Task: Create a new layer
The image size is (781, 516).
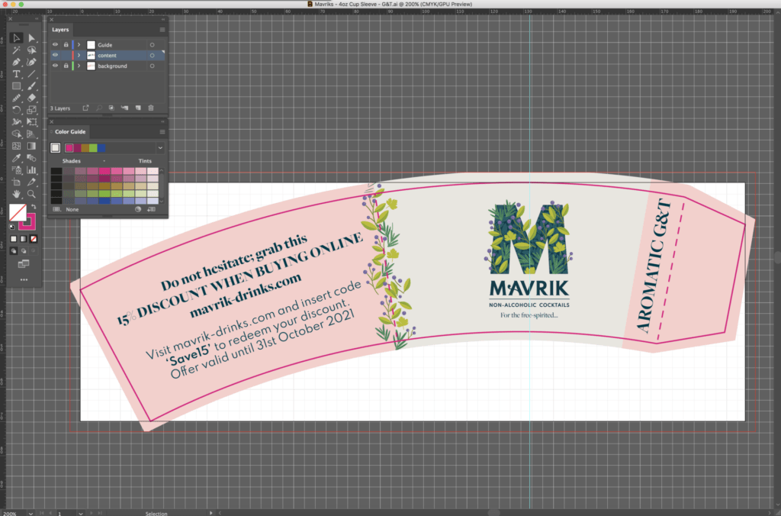Action: 138,108
